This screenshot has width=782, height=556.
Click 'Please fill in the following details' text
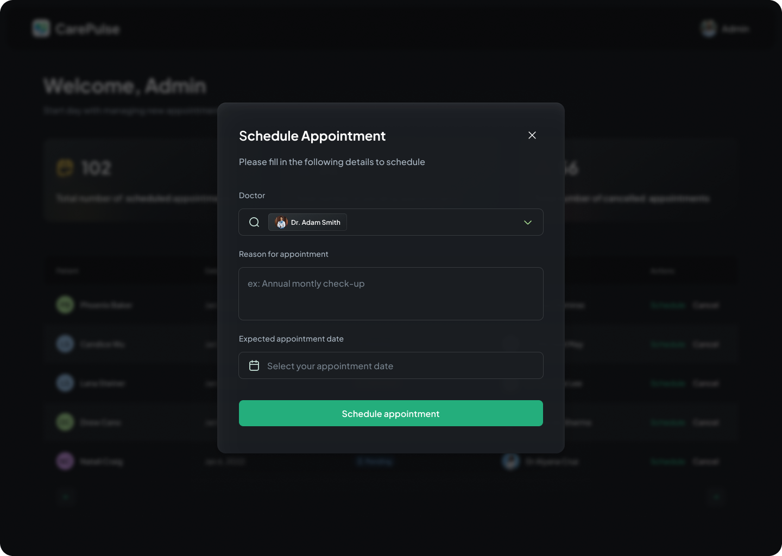click(332, 162)
